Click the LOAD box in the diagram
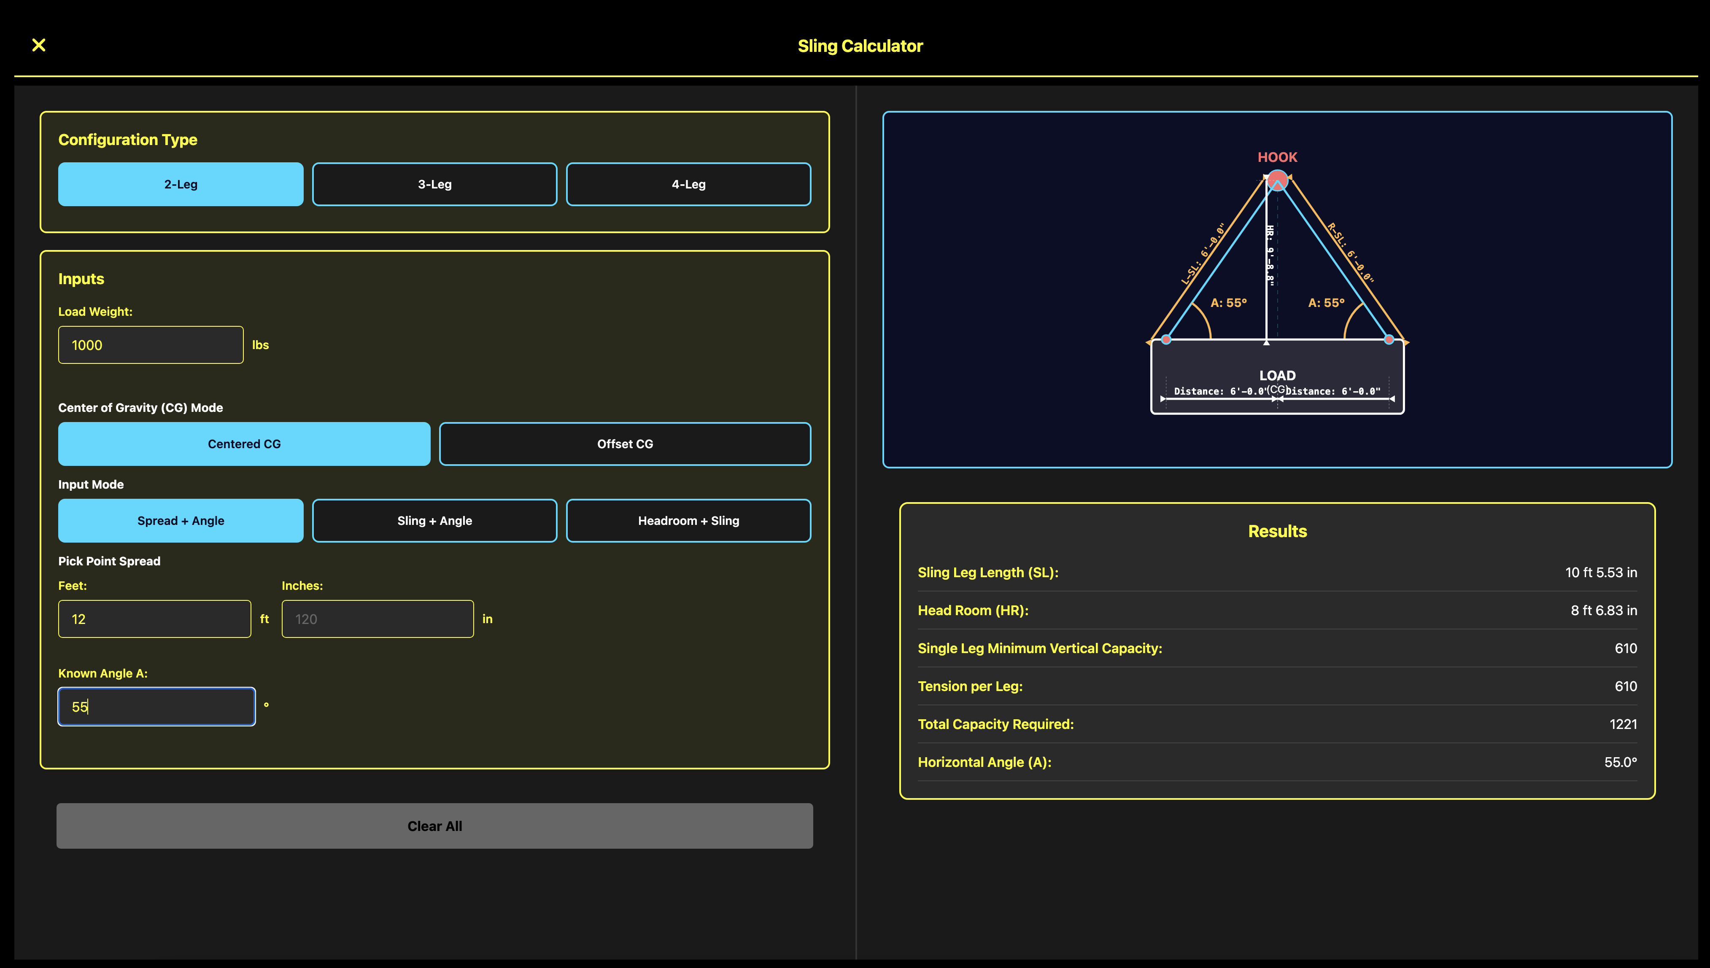1710x968 pixels. coord(1277,376)
